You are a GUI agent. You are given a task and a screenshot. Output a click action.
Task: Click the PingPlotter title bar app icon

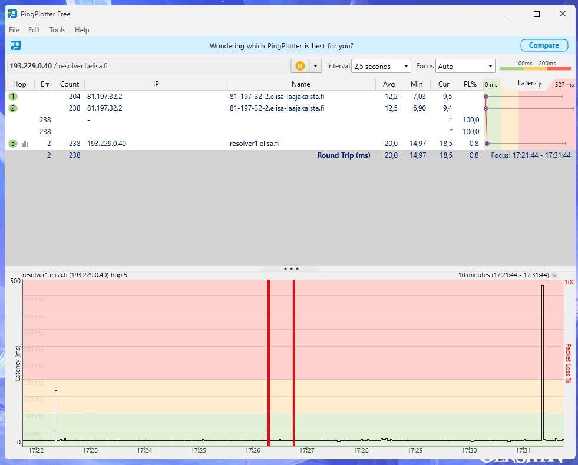(12, 14)
